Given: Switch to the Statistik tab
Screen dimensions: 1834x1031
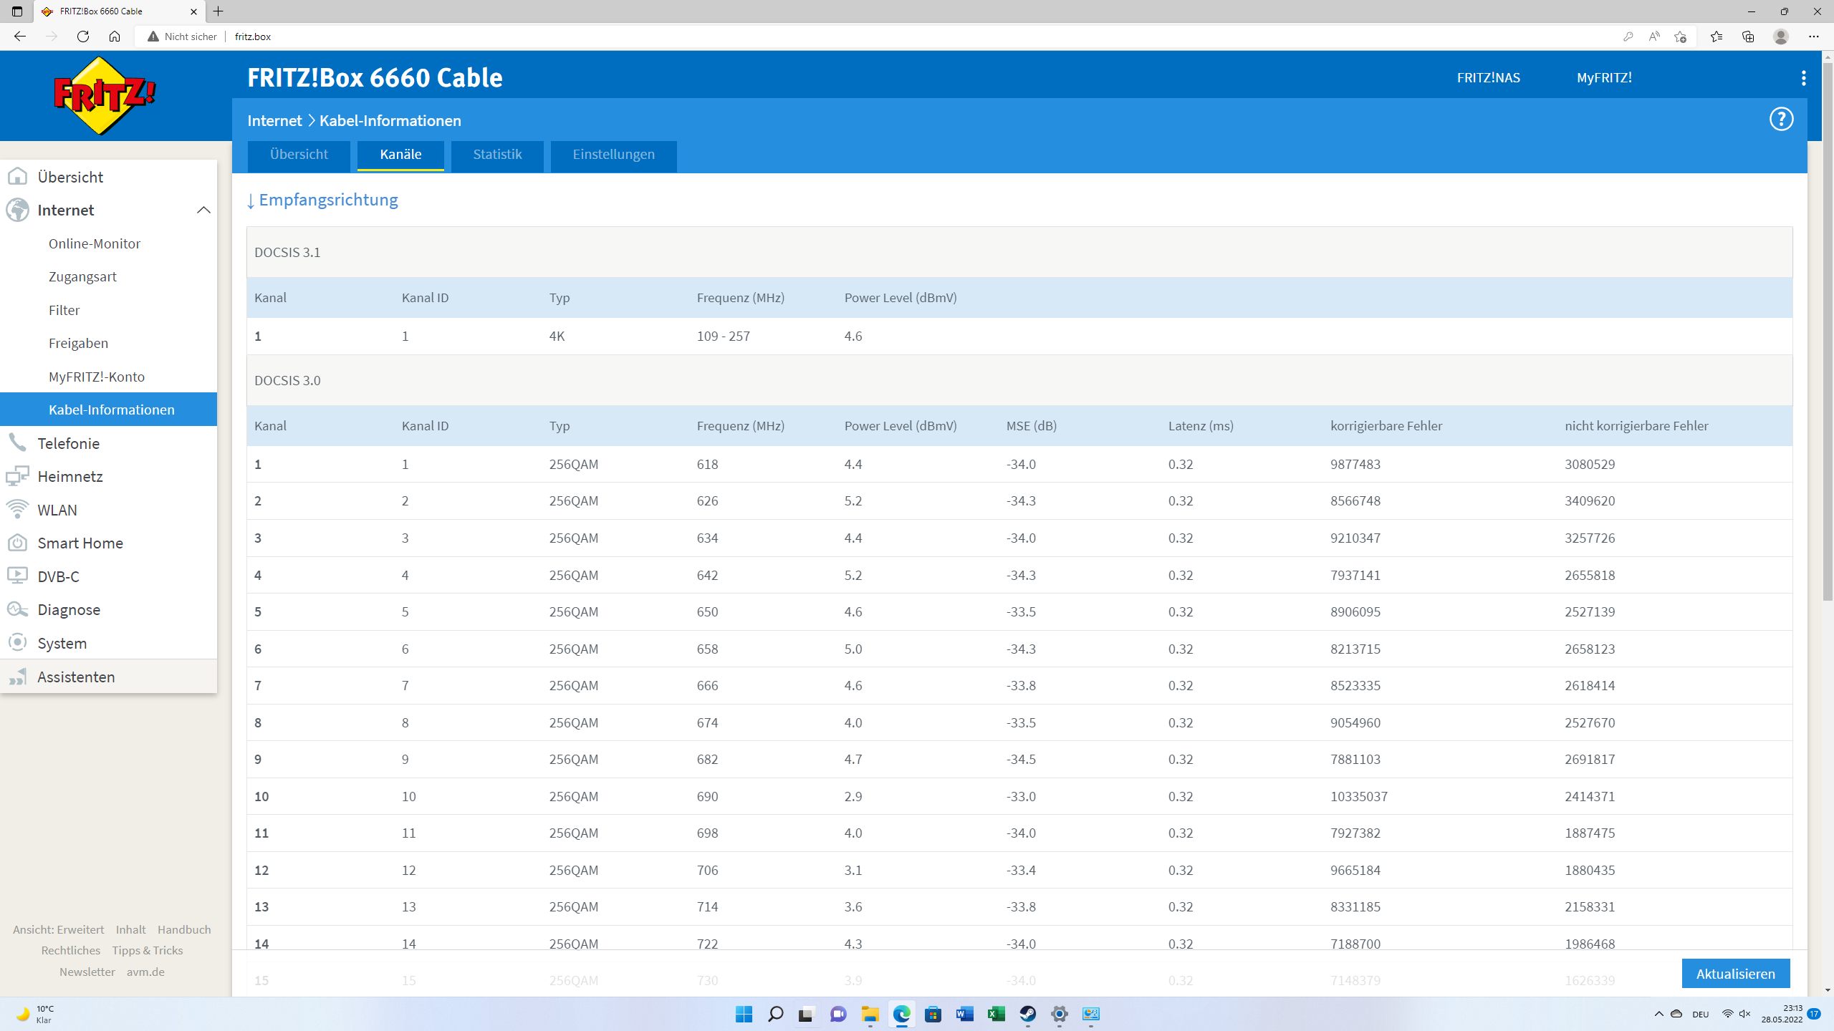Looking at the screenshot, I should click(x=497, y=155).
